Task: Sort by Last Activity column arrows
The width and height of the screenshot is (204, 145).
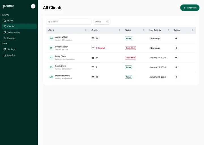Action: click(x=168, y=30)
